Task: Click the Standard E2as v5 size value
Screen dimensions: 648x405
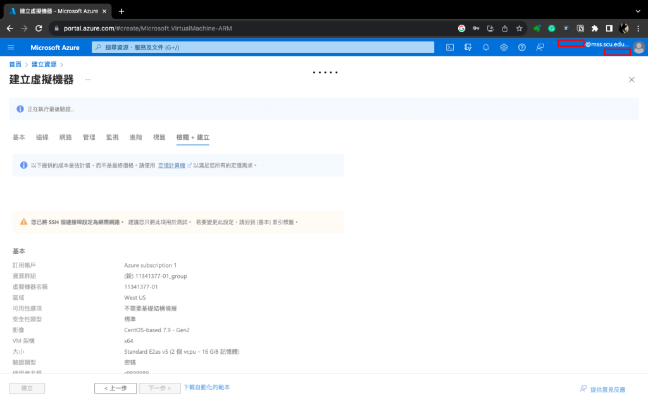Action: click(182, 352)
